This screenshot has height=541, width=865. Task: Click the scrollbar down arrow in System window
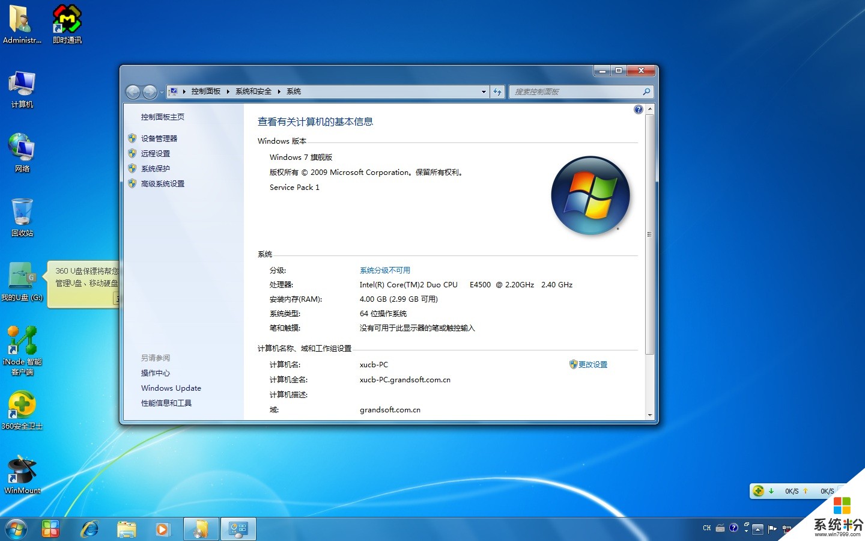pos(649,415)
